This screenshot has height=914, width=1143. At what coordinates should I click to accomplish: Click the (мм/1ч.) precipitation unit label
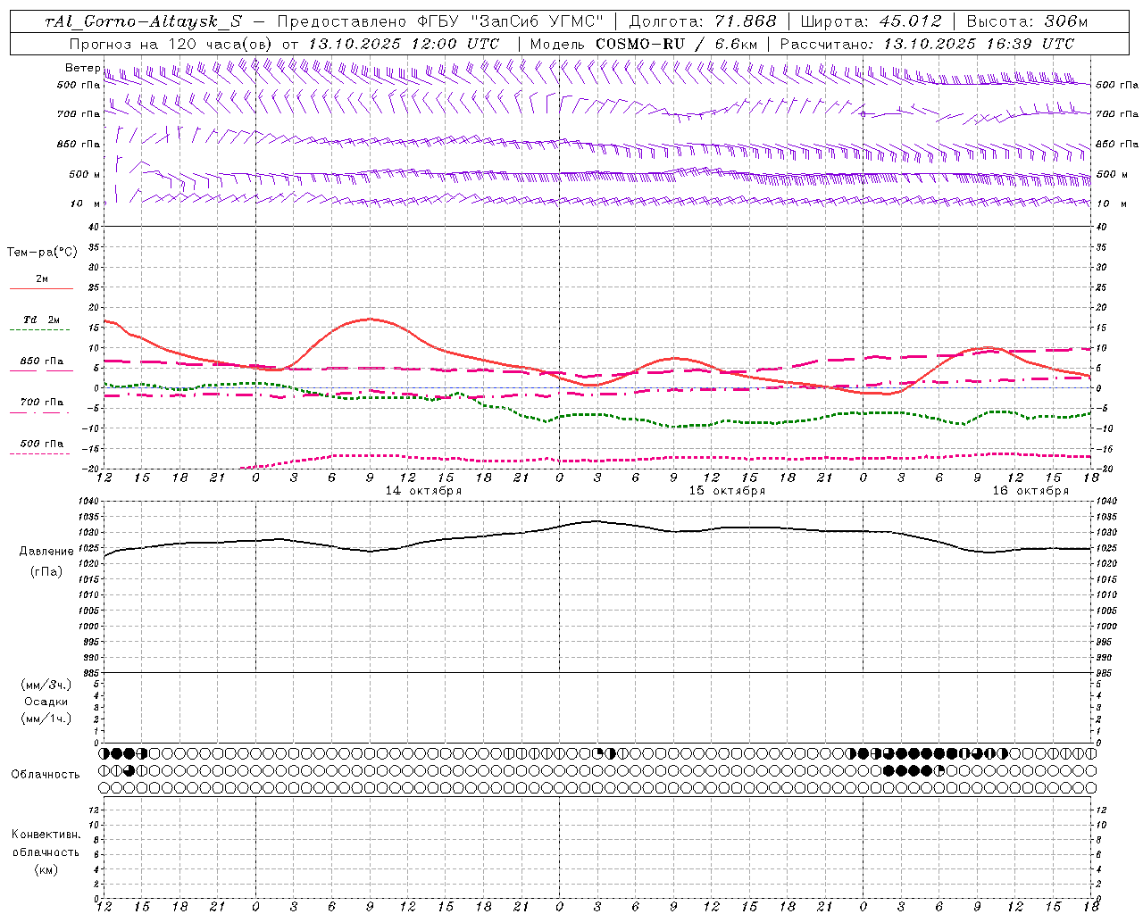[x=46, y=719]
